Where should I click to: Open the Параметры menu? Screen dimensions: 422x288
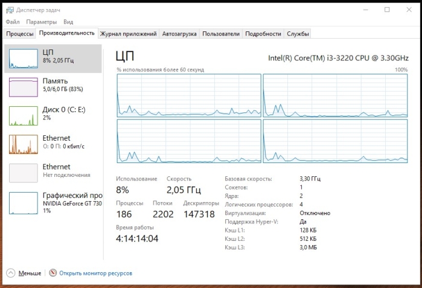pyautogui.click(x=42, y=22)
